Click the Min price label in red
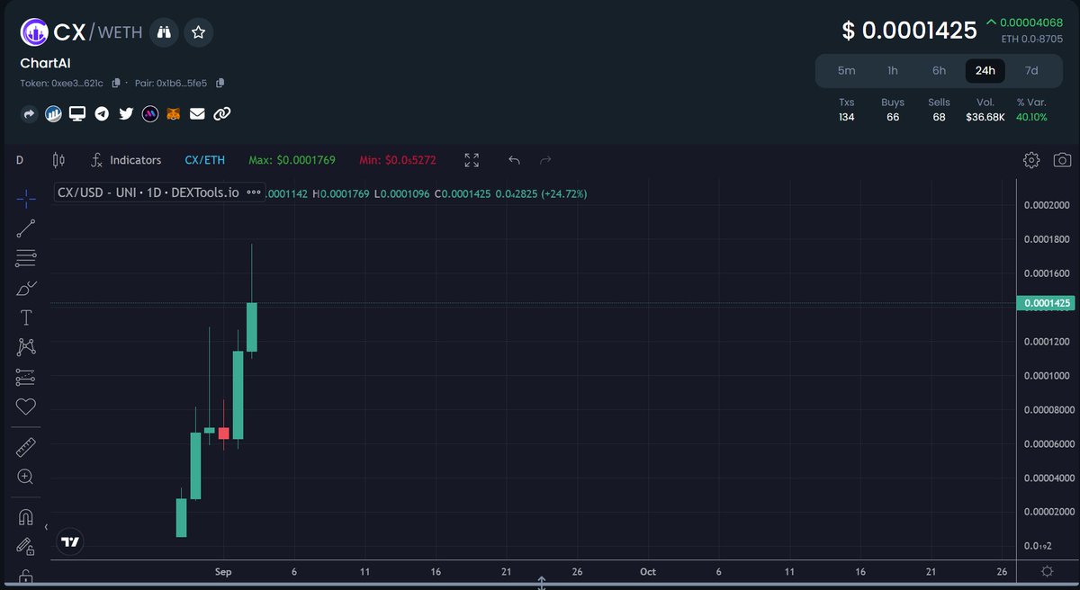The height and width of the screenshot is (590, 1080). pyautogui.click(x=398, y=160)
